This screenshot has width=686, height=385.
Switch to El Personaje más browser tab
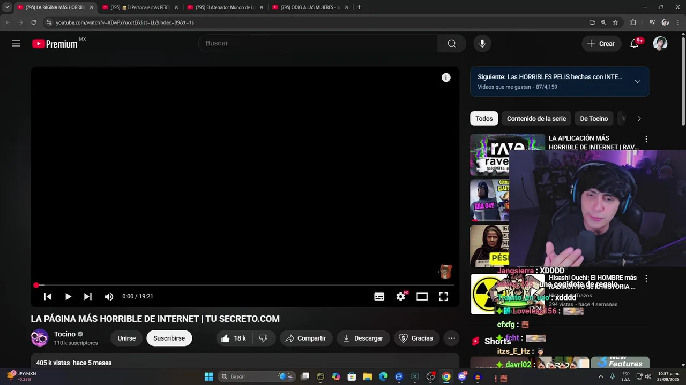(139, 7)
